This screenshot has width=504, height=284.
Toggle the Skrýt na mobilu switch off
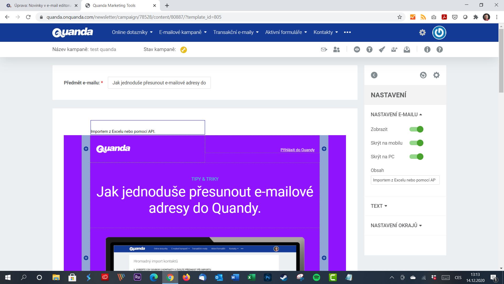[x=416, y=143]
